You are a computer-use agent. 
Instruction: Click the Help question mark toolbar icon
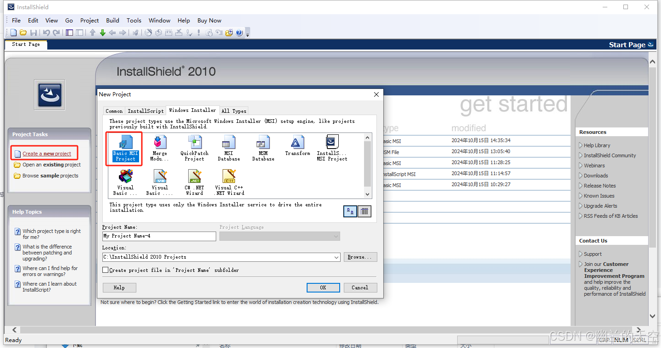[x=239, y=33]
